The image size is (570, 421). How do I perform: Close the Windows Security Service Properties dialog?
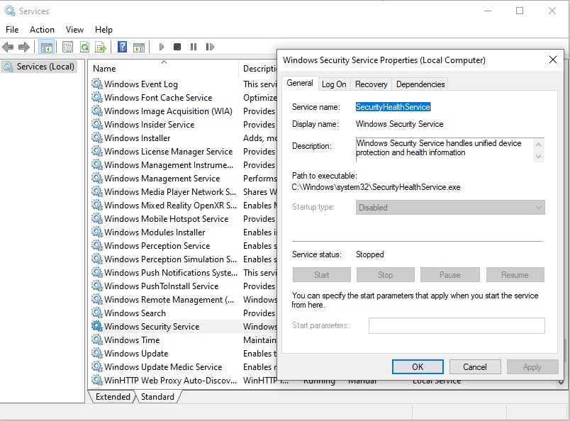[x=552, y=60]
